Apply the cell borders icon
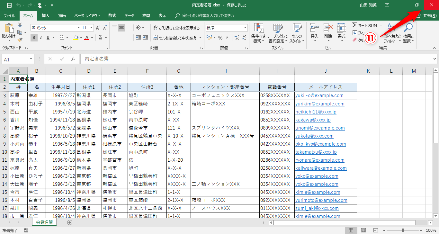 pyautogui.click(x=62, y=38)
